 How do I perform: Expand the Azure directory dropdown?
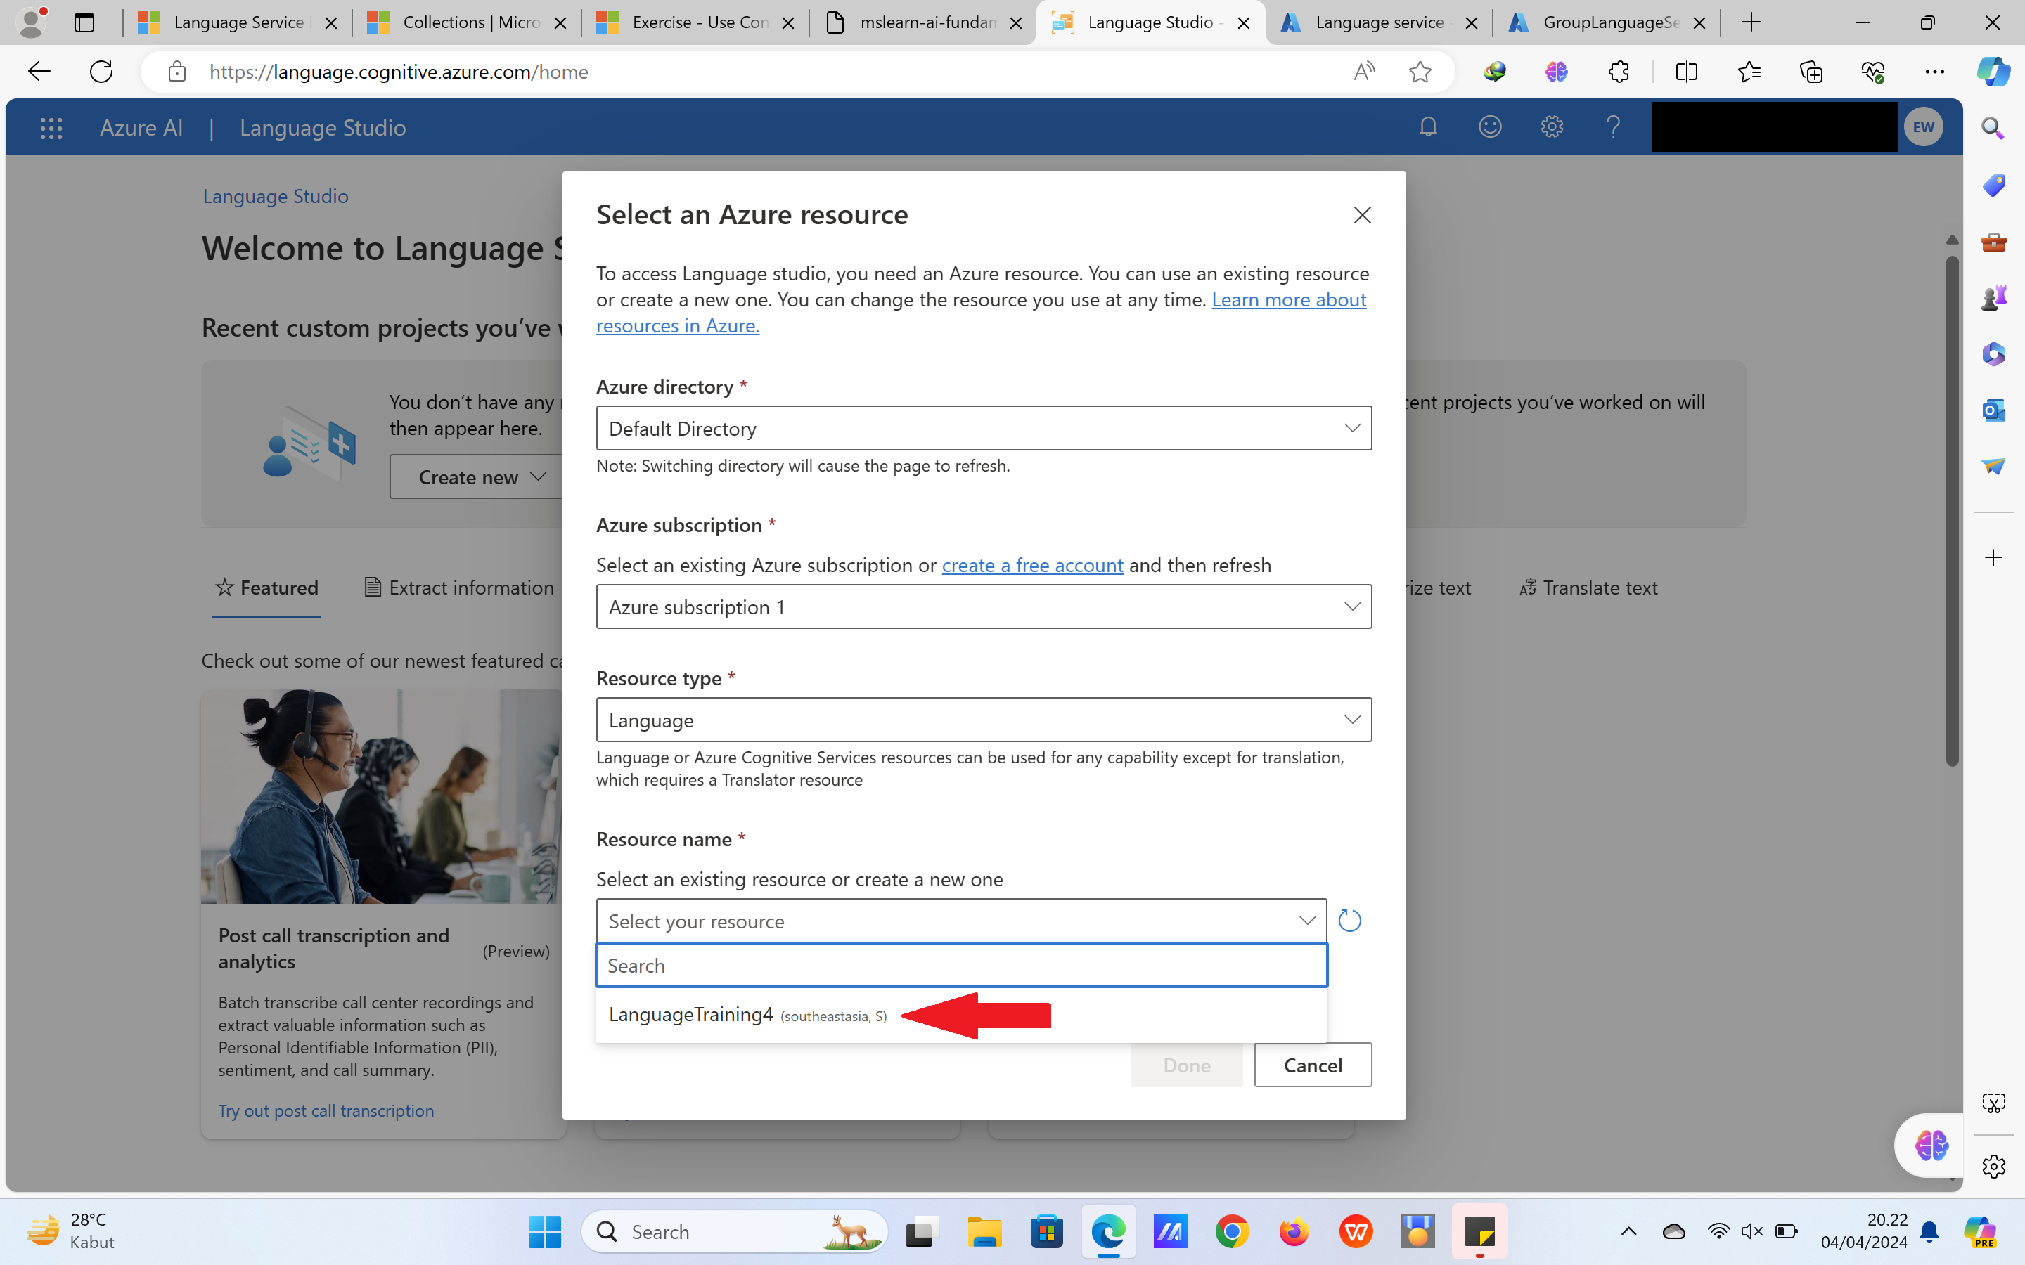click(983, 429)
